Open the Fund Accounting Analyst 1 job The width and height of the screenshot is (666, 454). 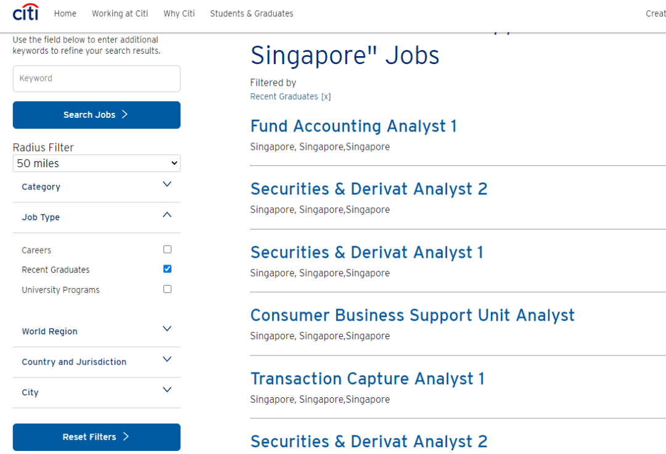click(353, 126)
